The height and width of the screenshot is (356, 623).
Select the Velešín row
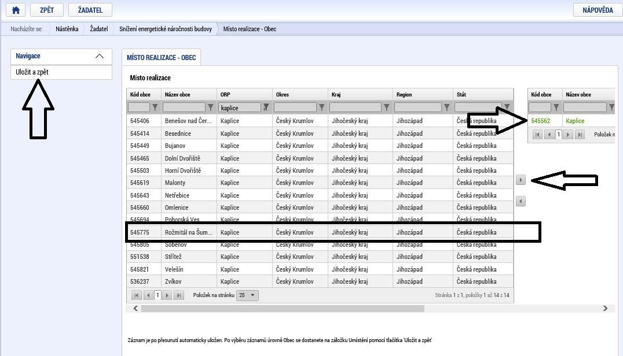[x=320, y=269]
